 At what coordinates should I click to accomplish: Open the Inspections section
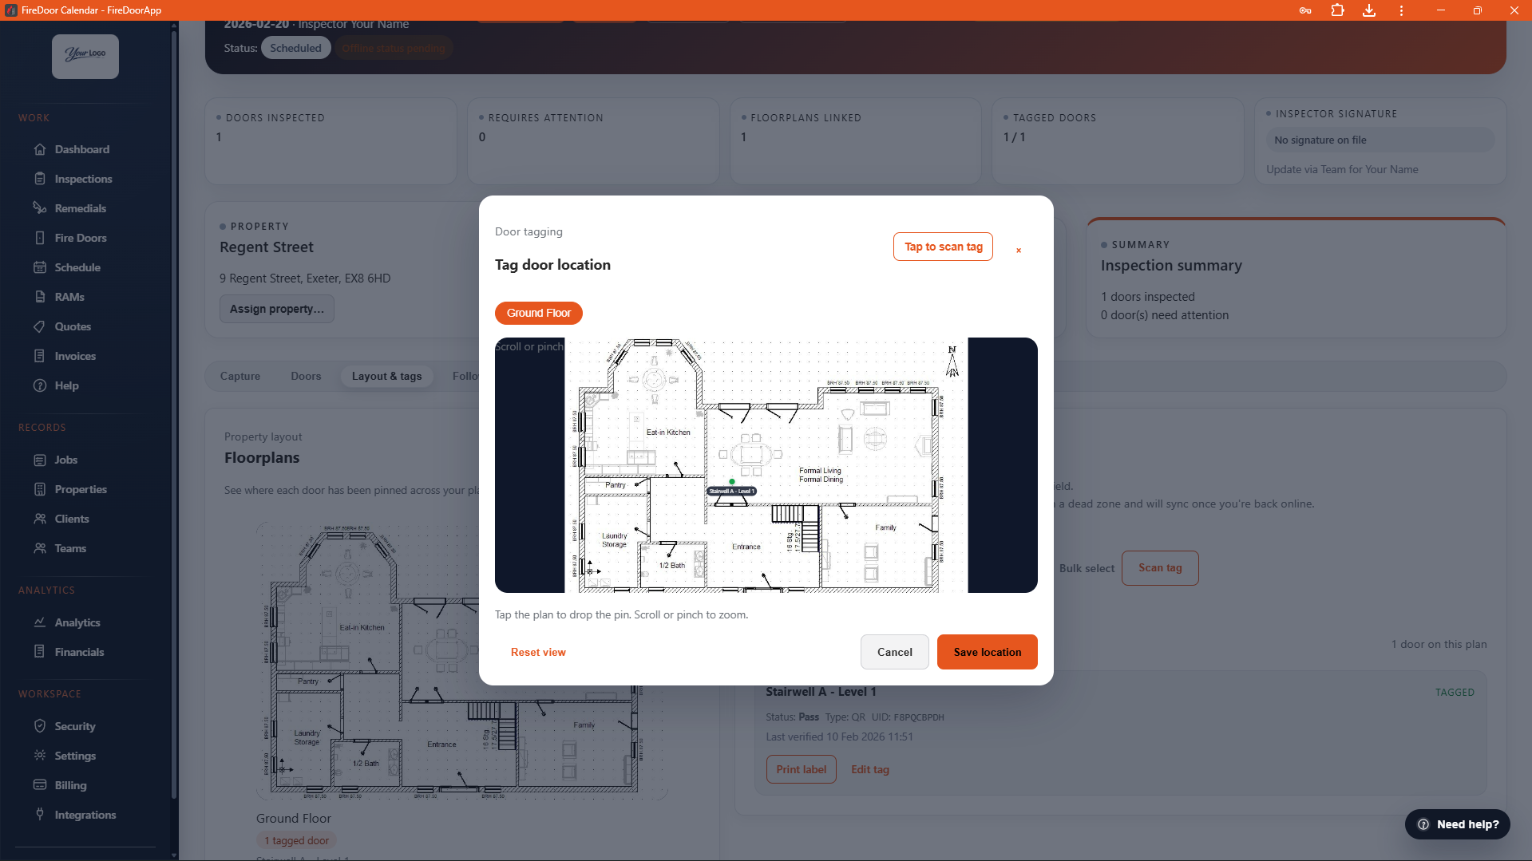83,179
